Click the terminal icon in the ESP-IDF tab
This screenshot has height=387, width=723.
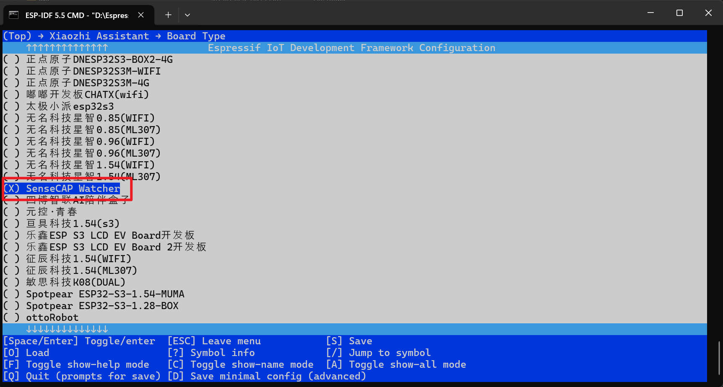pyautogui.click(x=14, y=15)
